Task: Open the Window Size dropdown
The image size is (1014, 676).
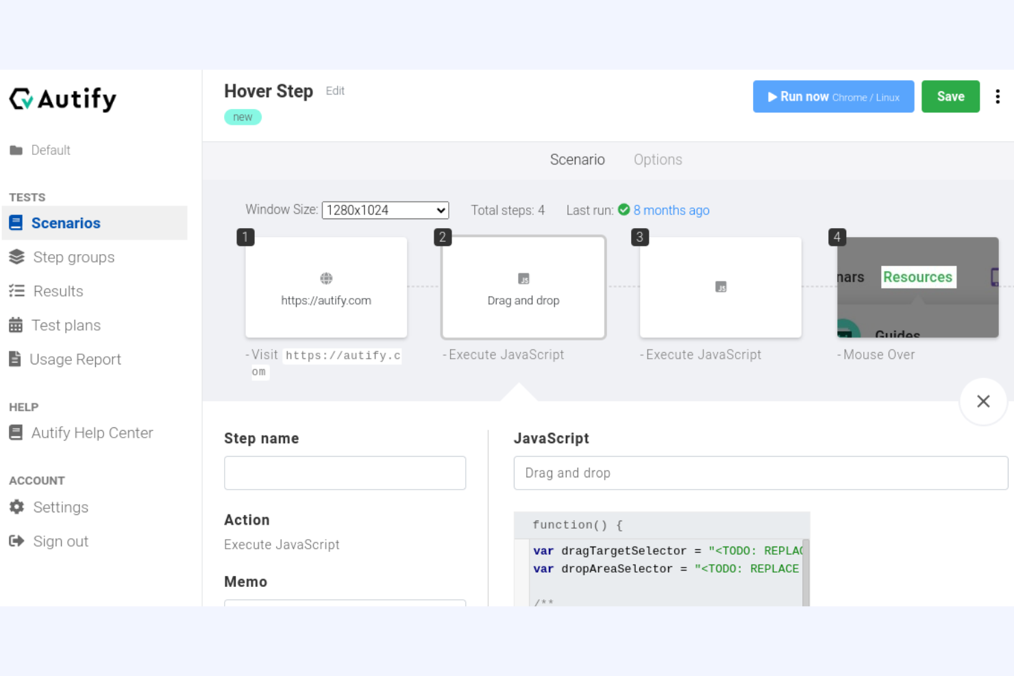Action: (384, 210)
